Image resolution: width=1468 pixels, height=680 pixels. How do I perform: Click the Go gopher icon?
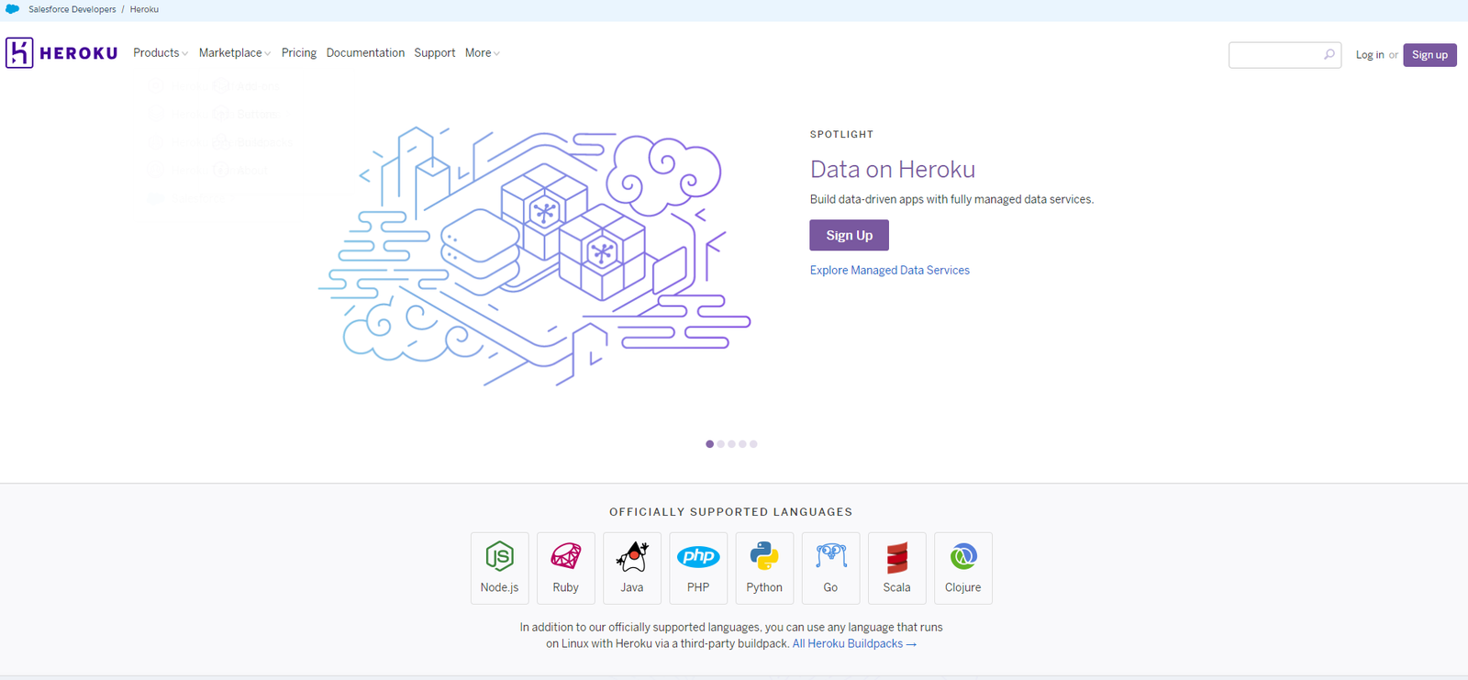[x=830, y=556]
